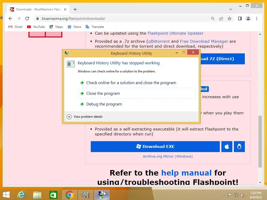Open the qBittorrent link
This screenshot has width=267, height=200.
click(159, 41)
